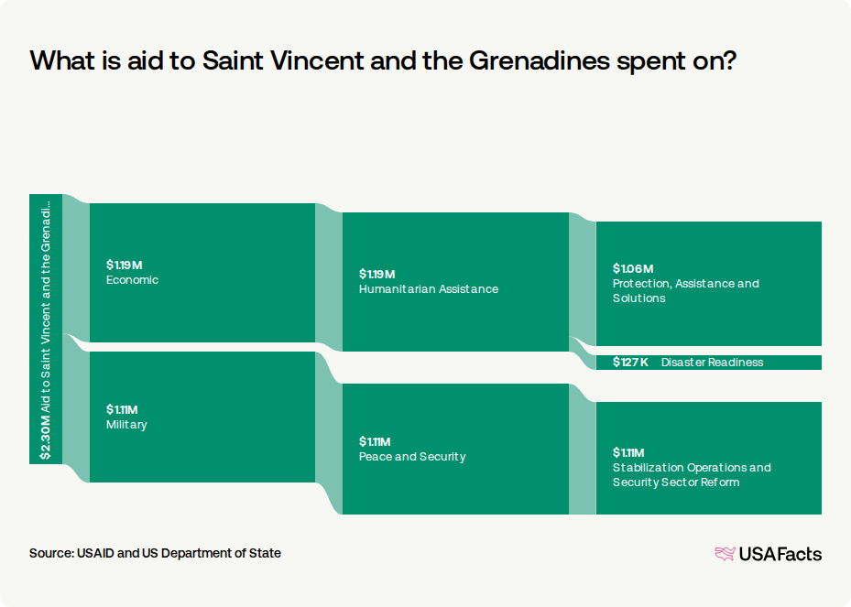Click the $1.06M Protection amount label
This screenshot has width=851, height=607.
(x=631, y=269)
